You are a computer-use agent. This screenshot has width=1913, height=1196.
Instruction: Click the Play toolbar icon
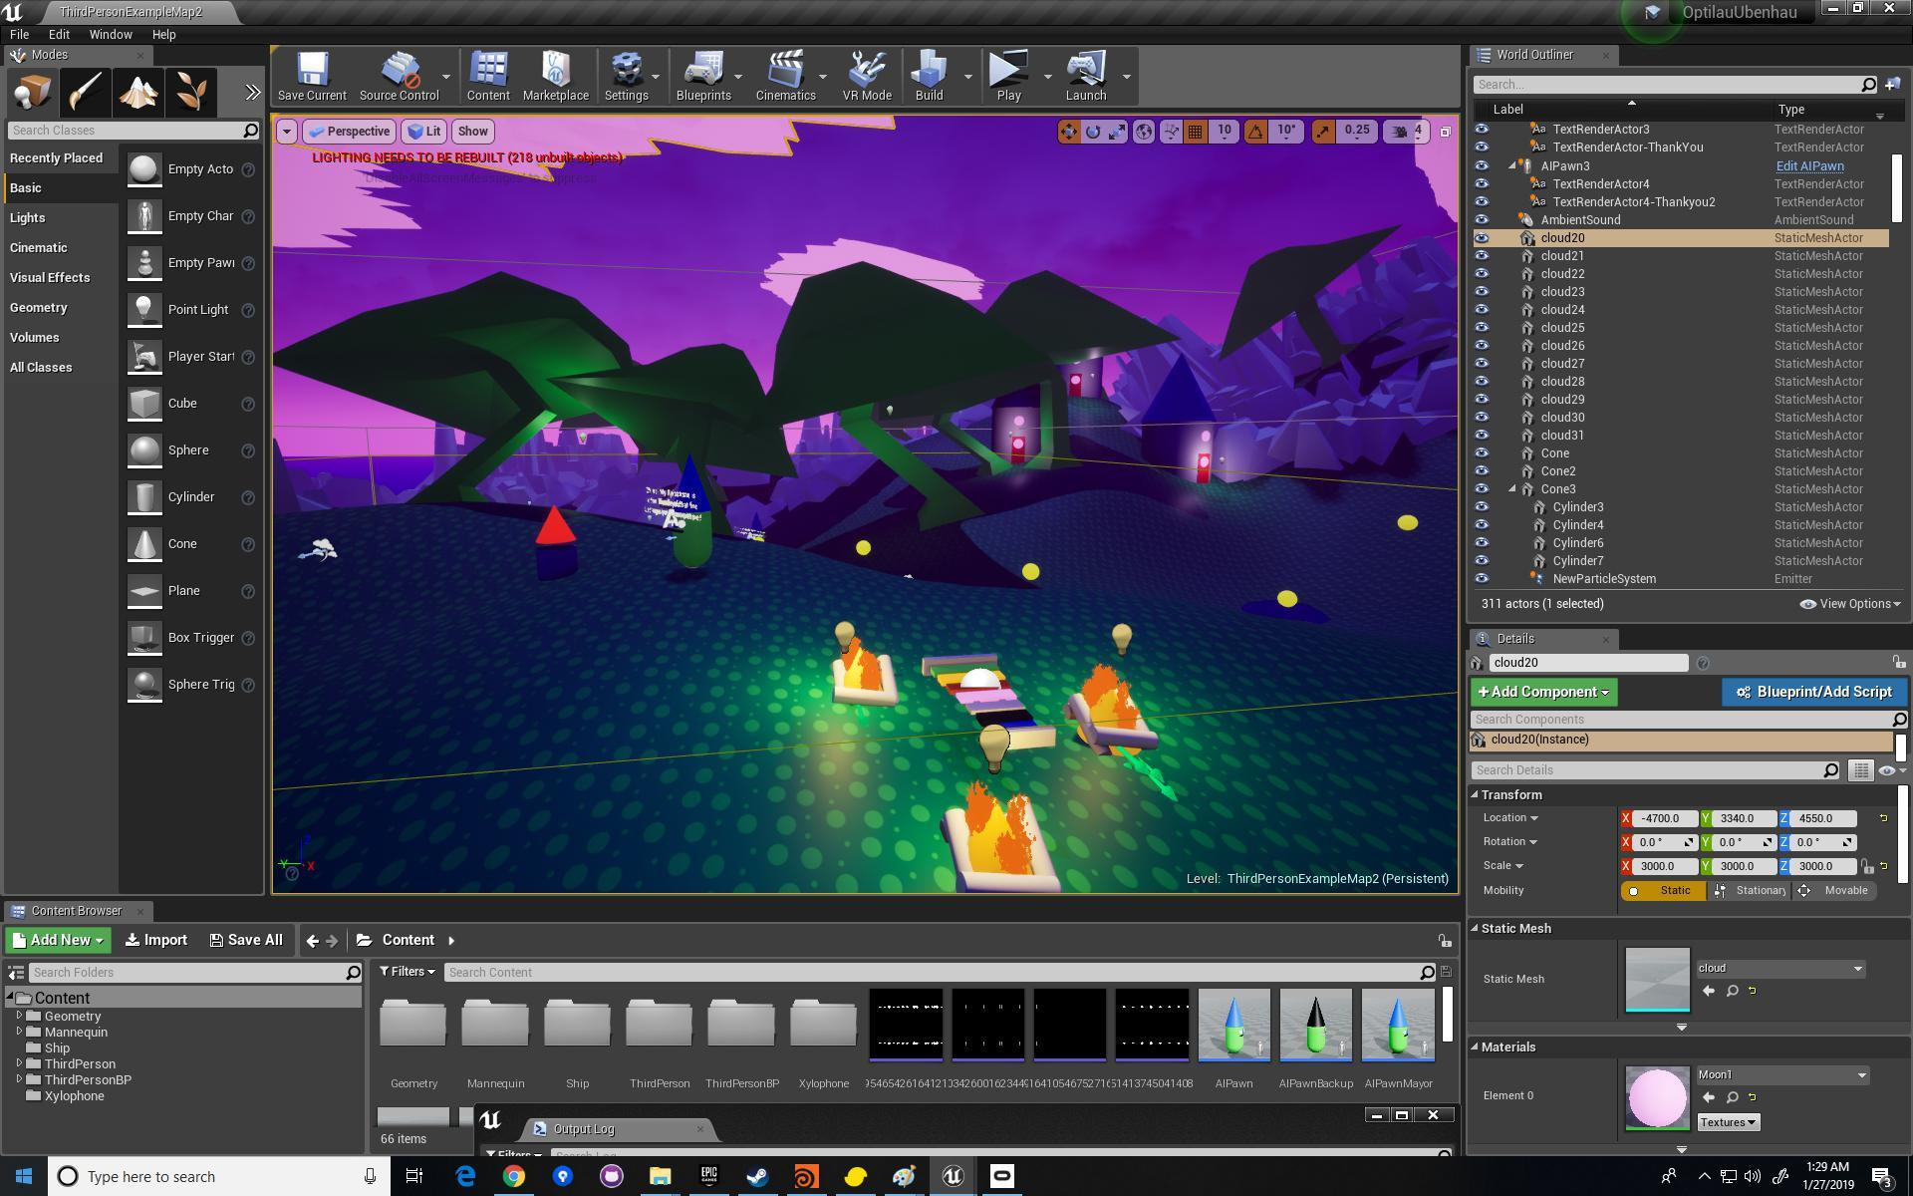click(1008, 77)
